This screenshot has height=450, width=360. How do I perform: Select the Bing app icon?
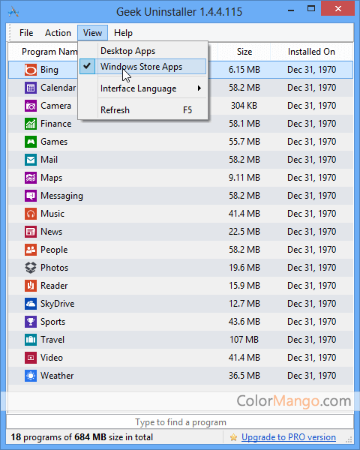coord(31,70)
